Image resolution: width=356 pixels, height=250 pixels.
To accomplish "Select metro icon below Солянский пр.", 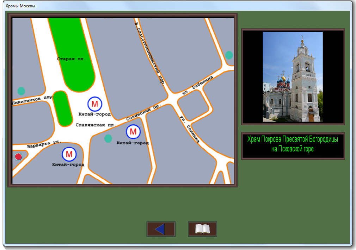I will [x=133, y=132].
